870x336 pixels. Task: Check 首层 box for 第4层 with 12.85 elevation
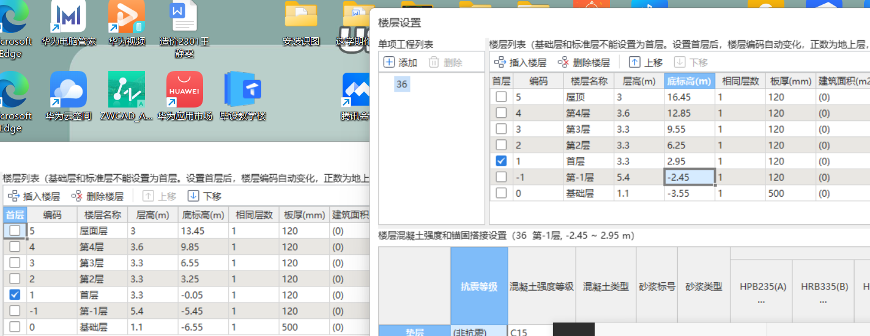pos(501,113)
